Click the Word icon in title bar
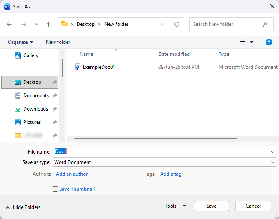Screen dimensions: 279x219 [7, 7]
